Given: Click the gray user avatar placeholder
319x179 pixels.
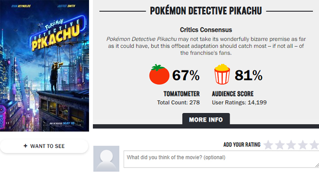Looking at the screenshot, I should coord(106,159).
